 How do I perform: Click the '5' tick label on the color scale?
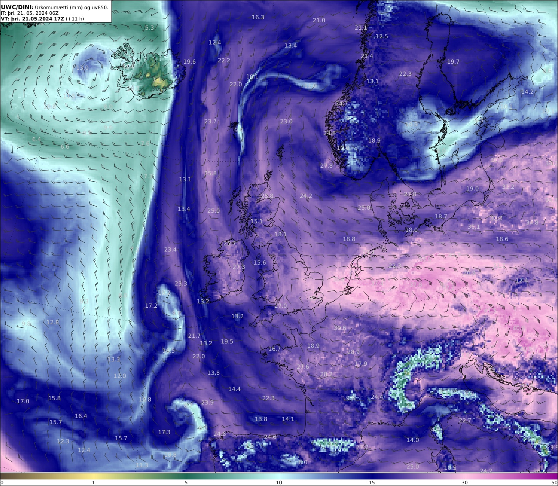coord(186,483)
